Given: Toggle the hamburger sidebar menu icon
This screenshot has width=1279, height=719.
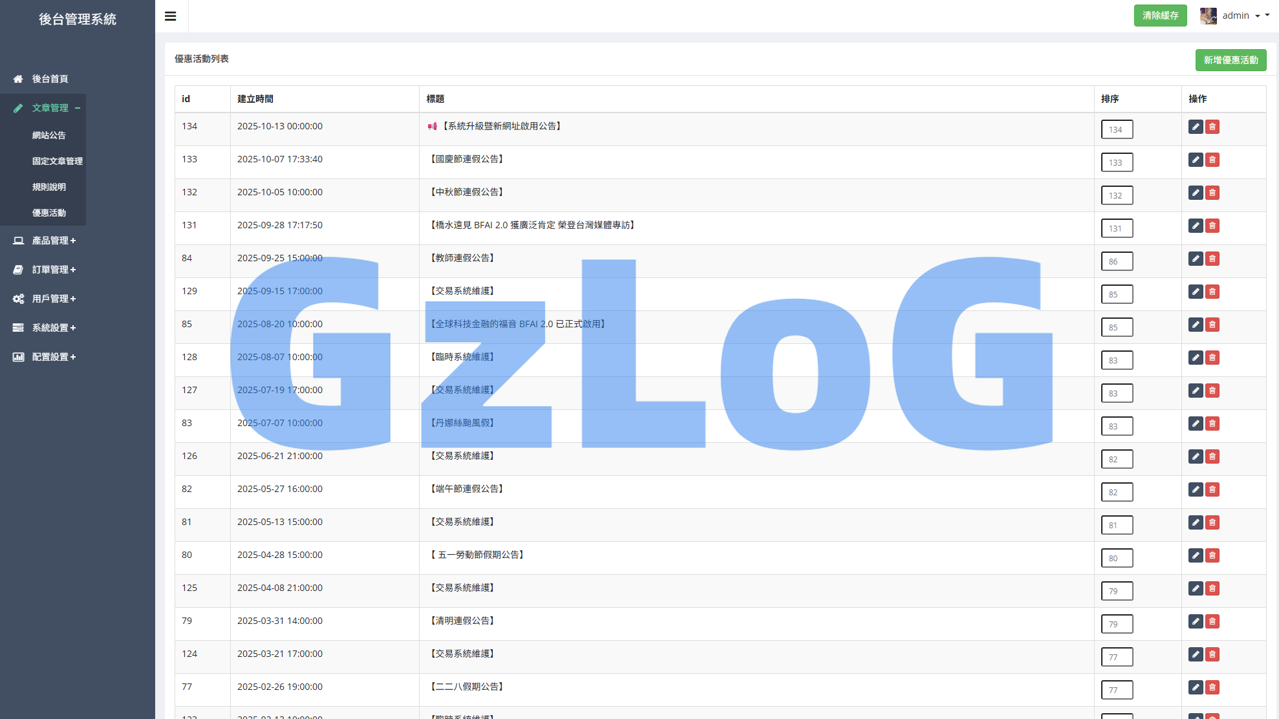Looking at the screenshot, I should click(x=171, y=16).
